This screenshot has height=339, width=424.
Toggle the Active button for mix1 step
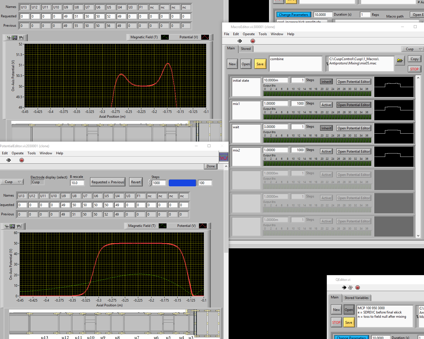[326, 105]
